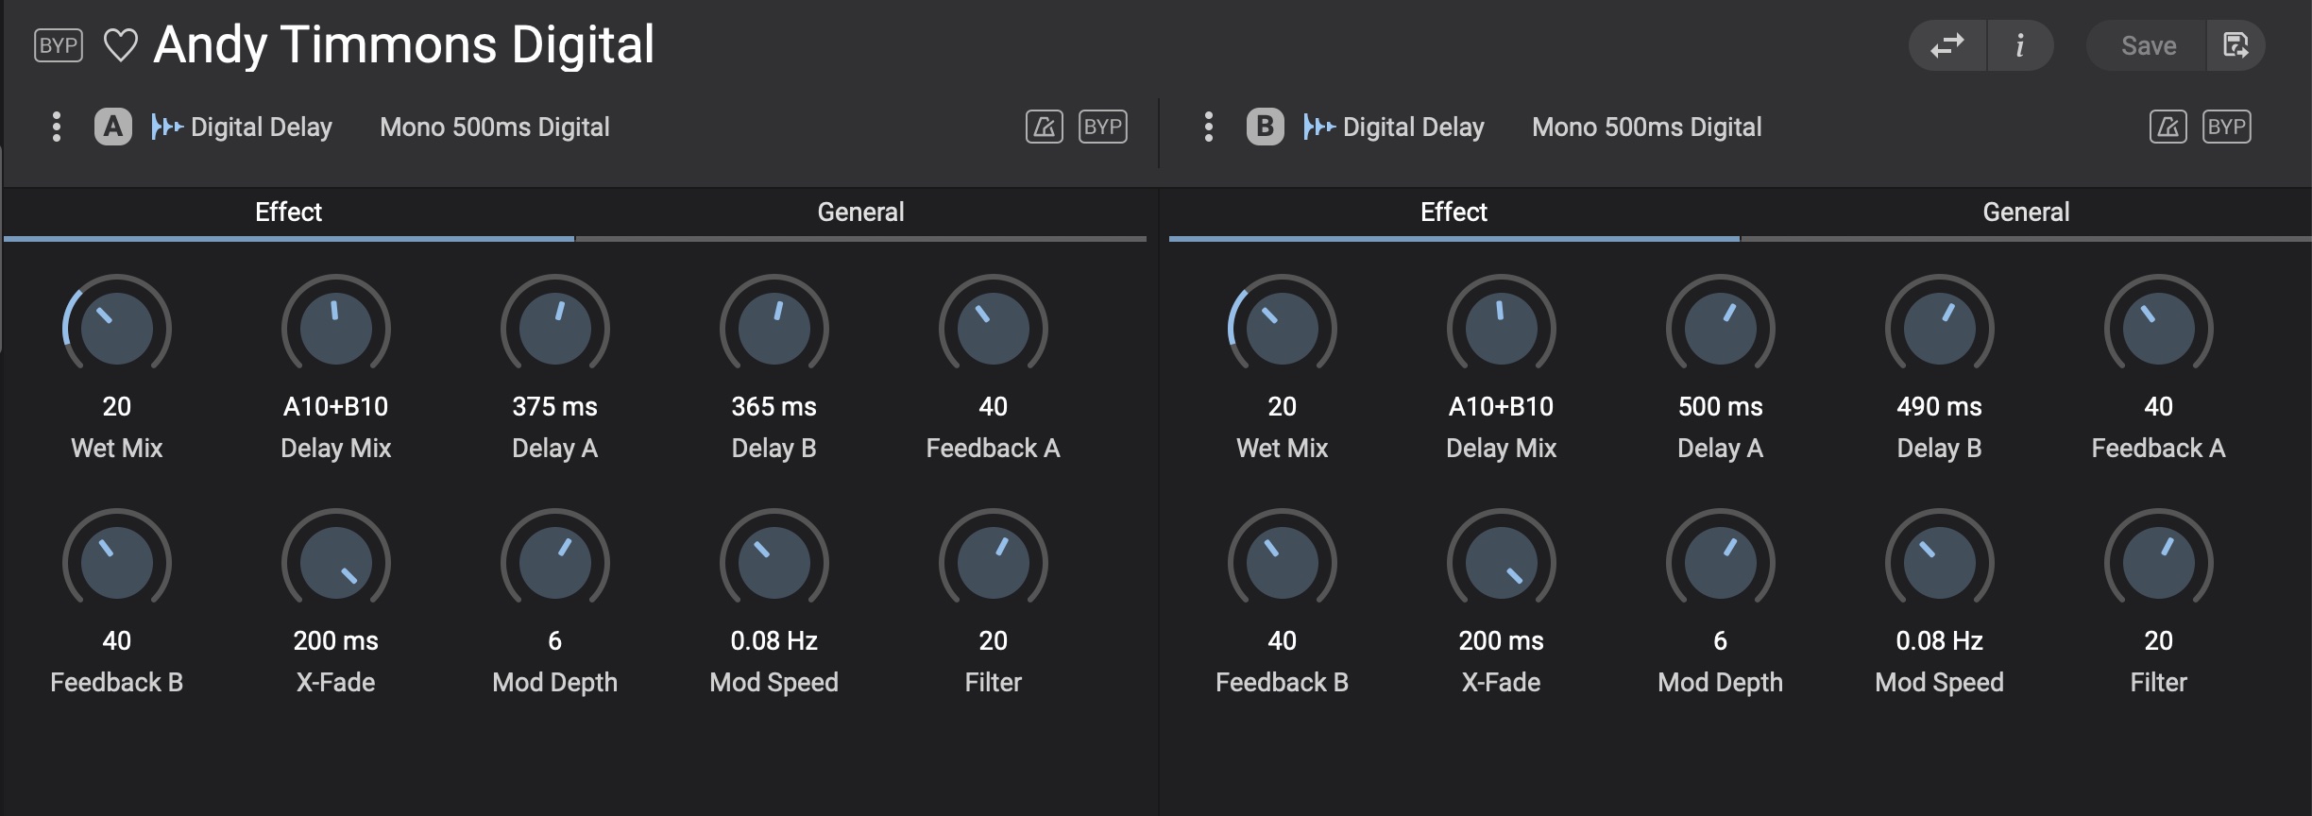
Task: Switch to the Effect tab in slot A
Action: tap(289, 212)
